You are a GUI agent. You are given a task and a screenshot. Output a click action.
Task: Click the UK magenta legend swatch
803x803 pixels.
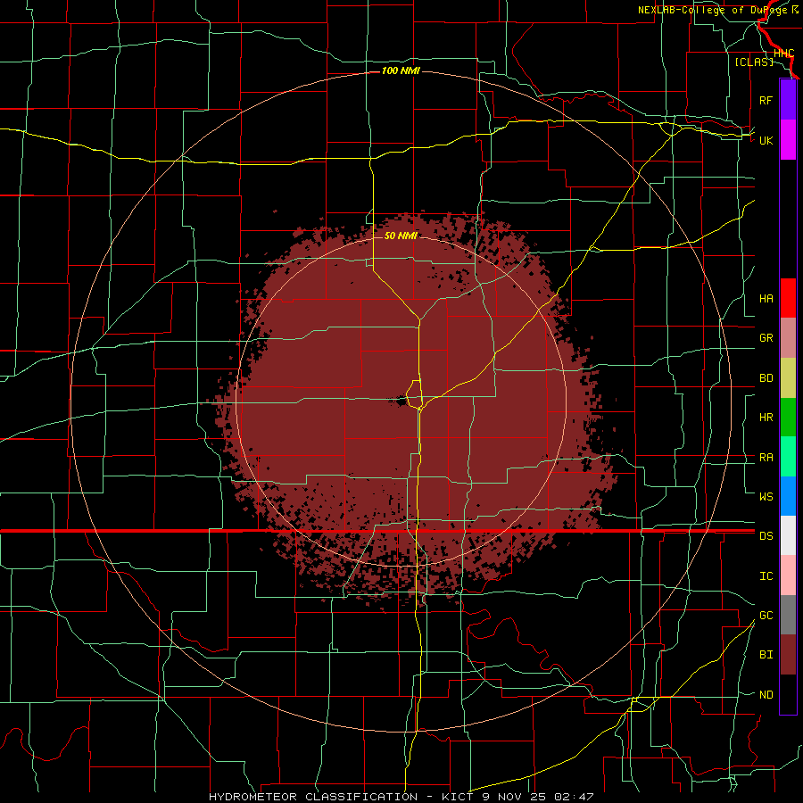pyautogui.click(x=788, y=140)
